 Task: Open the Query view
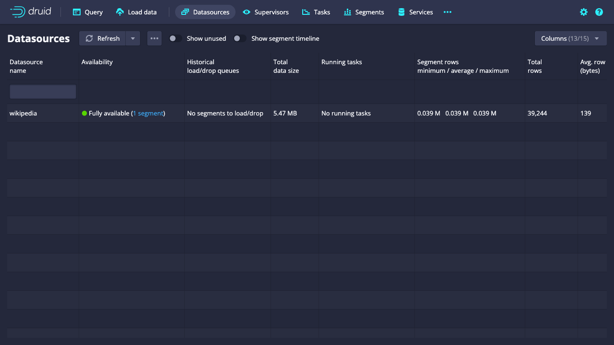[88, 12]
